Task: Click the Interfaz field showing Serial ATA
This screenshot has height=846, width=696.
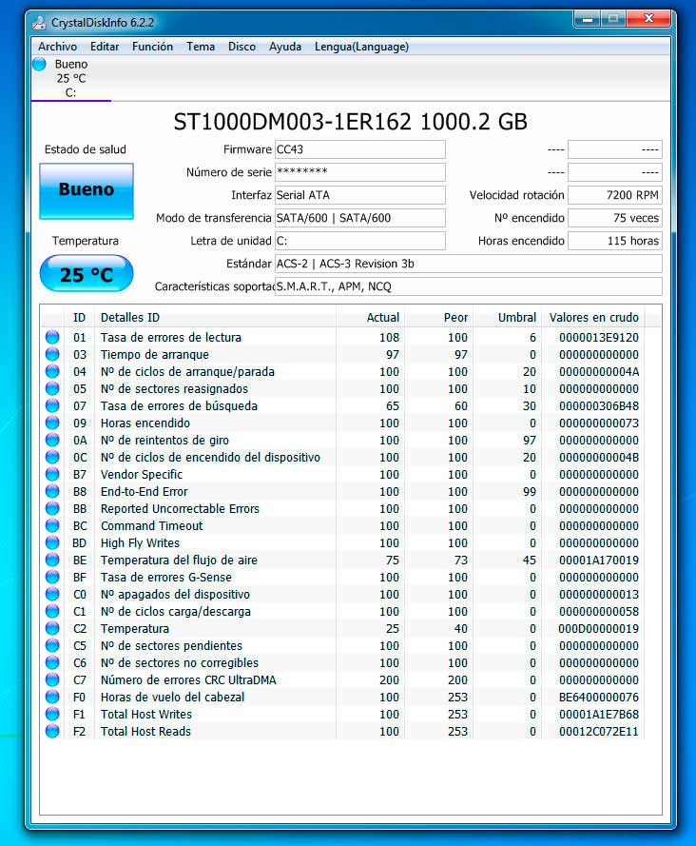Action: coord(360,195)
